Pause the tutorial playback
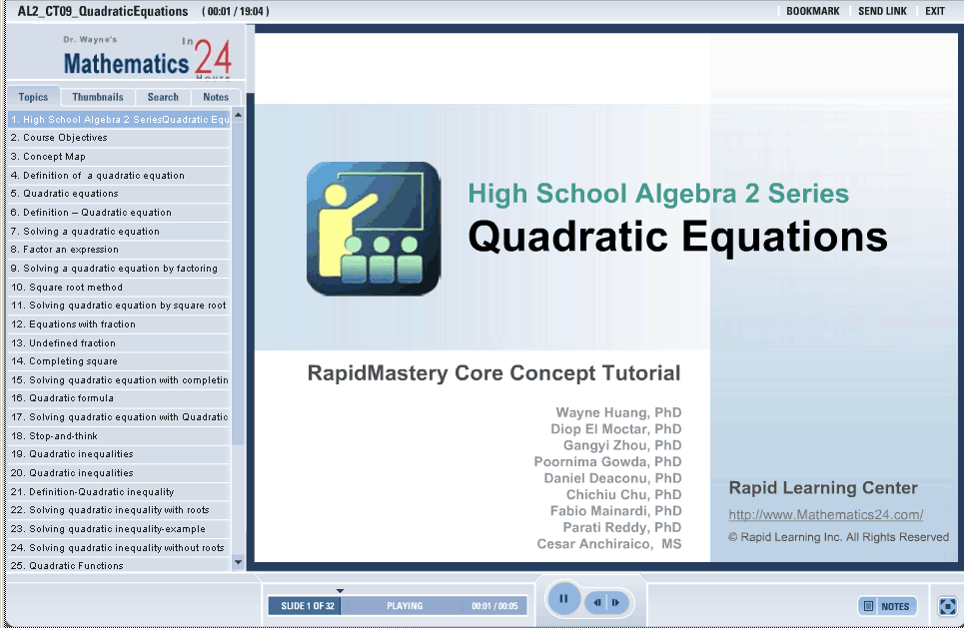Viewport: 964px width, 628px height. 563,600
